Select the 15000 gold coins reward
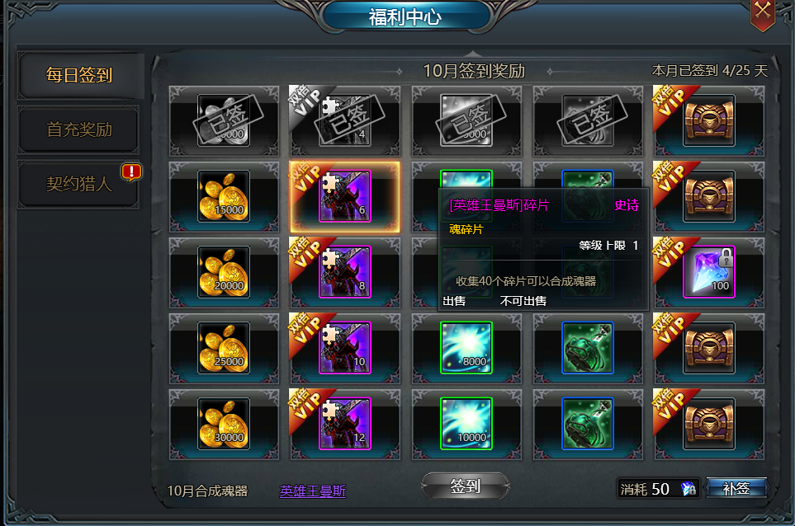795x526 pixels. [x=224, y=196]
